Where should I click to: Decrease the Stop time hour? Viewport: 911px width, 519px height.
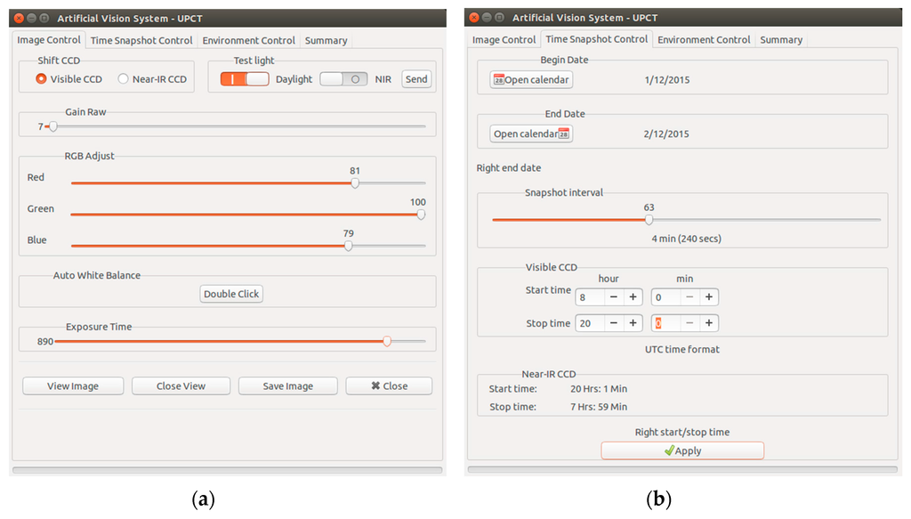pos(613,323)
